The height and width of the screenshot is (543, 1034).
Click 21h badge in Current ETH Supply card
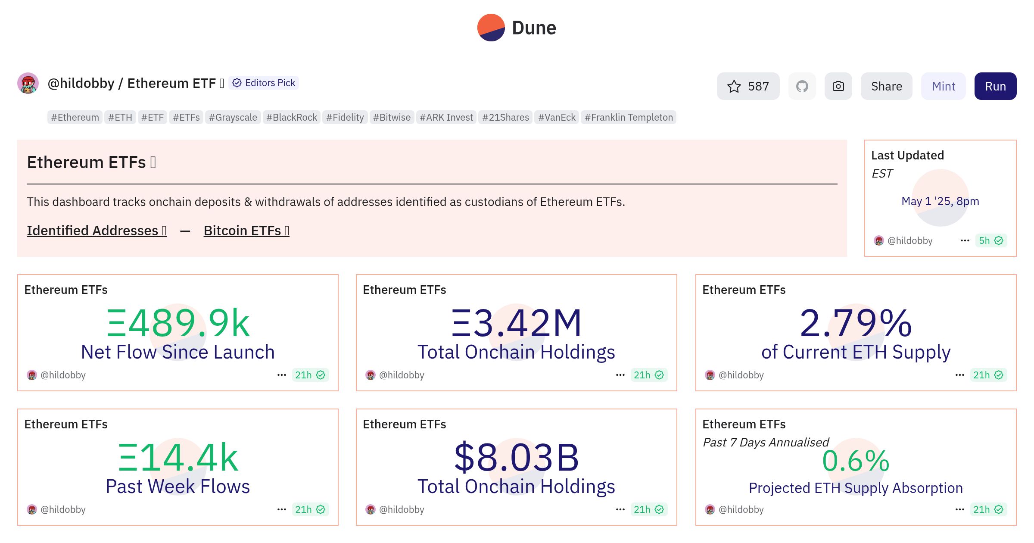(988, 375)
